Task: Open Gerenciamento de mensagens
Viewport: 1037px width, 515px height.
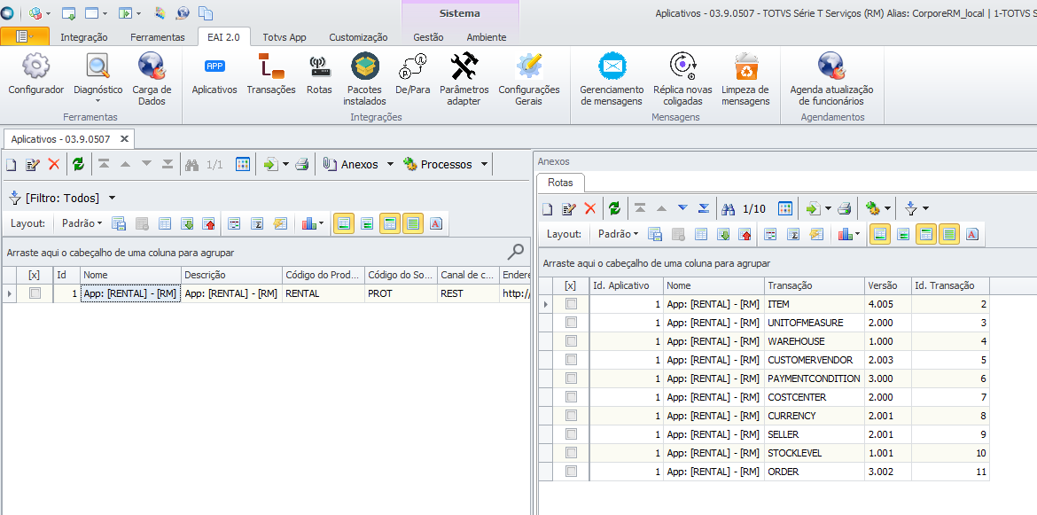Action: pyautogui.click(x=612, y=78)
